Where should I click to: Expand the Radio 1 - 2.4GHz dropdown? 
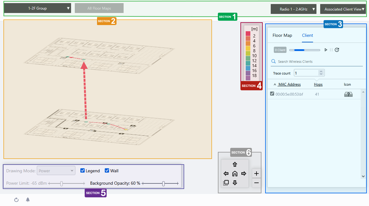pos(293,9)
